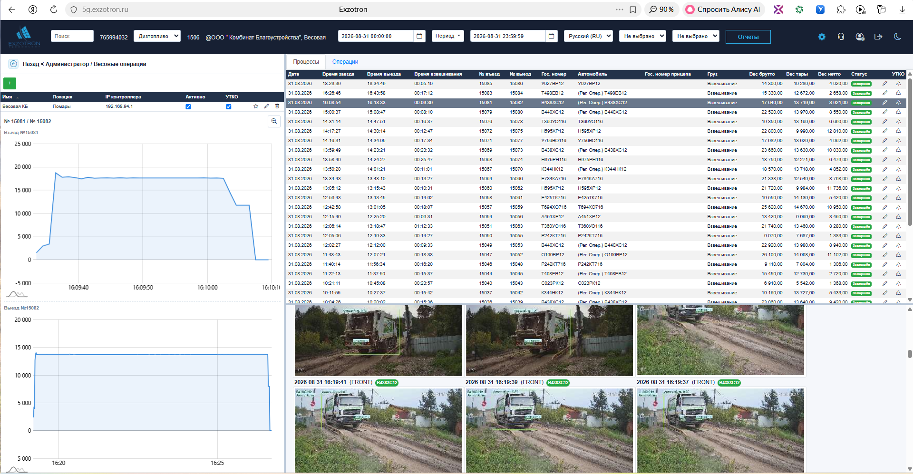This screenshot has height=474, width=913.
Task: Switch to dark mode with moon icon
Action: (x=897, y=37)
